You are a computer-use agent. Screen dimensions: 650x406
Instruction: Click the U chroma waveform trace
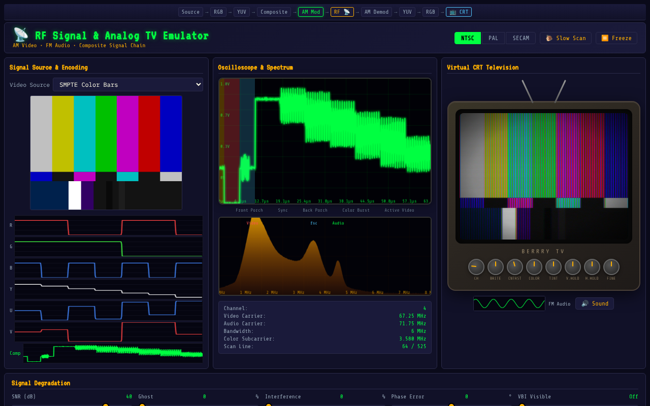[x=109, y=311]
